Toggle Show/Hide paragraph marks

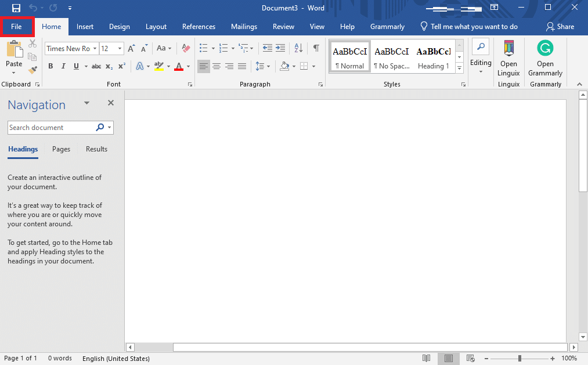coord(316,48)
